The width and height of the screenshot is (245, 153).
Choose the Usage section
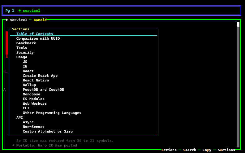[22, 57]
